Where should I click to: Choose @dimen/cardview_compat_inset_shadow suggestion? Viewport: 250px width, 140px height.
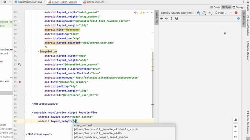coord(124,137)
